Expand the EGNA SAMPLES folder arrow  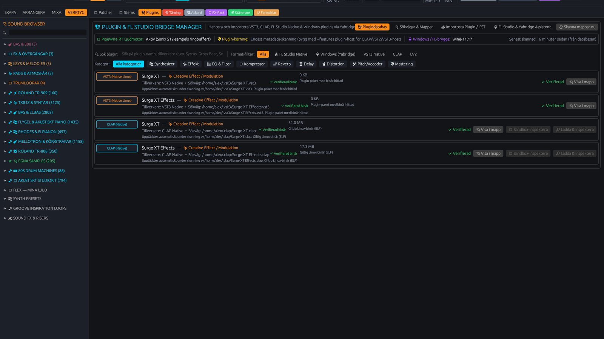[x=5, y=161]
